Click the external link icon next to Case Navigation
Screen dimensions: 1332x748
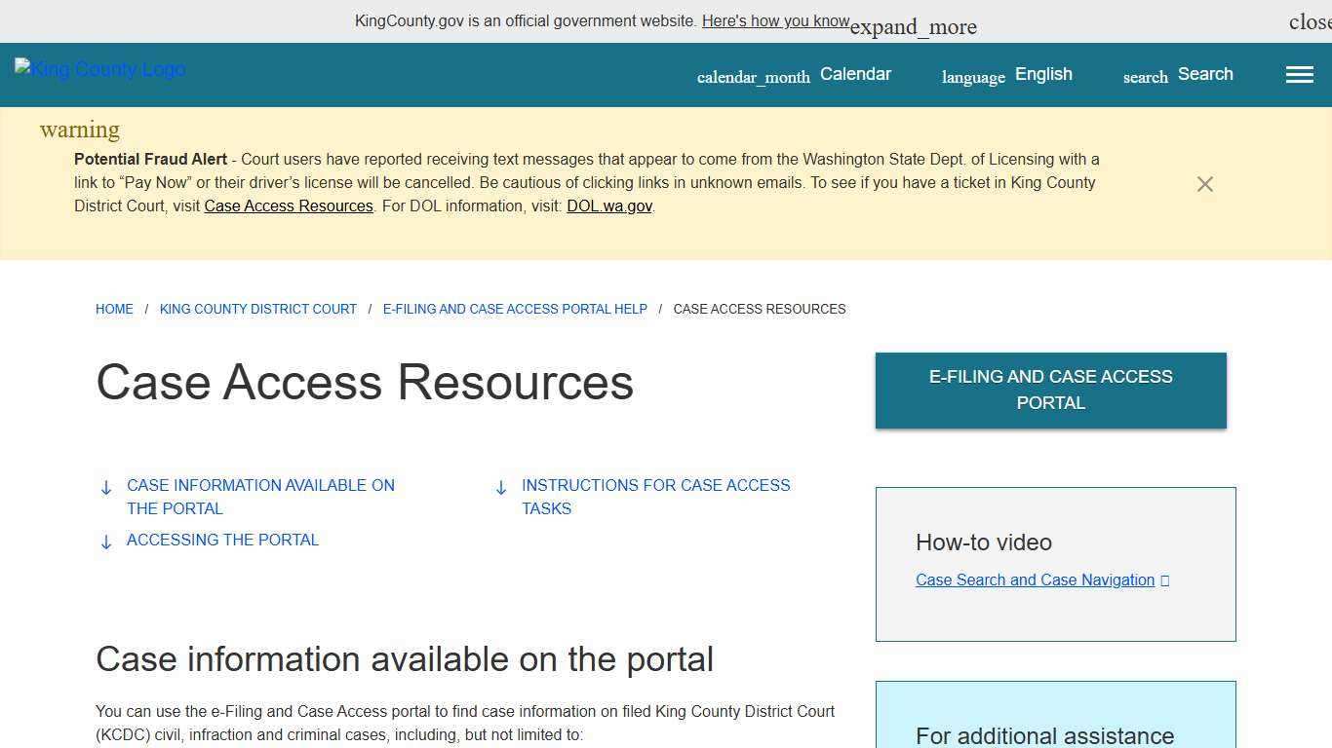pyautogui.click(x=1165, y=580)
